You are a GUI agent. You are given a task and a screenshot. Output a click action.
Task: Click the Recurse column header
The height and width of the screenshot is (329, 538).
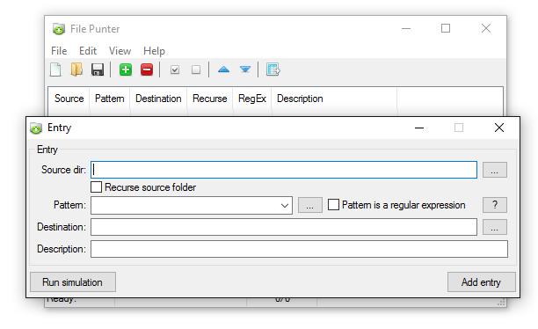209,99
